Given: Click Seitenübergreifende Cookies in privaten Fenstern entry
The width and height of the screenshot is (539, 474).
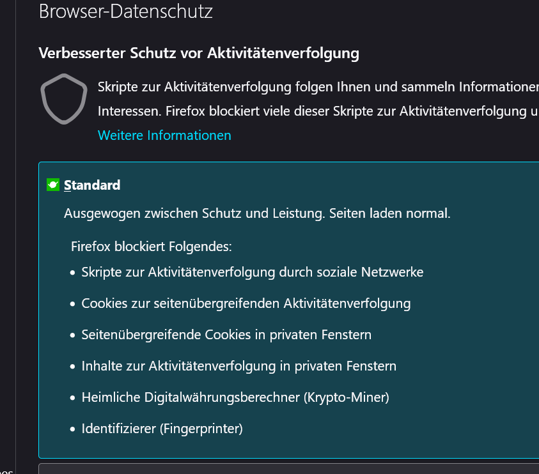Looking at the screenshot, I should tap(226, 335).
